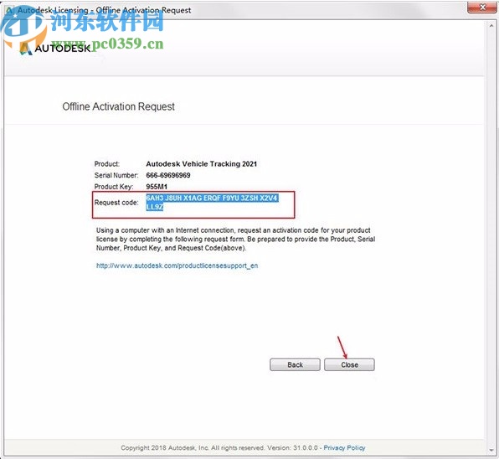Click the Request code label

(x=116, y=203)
